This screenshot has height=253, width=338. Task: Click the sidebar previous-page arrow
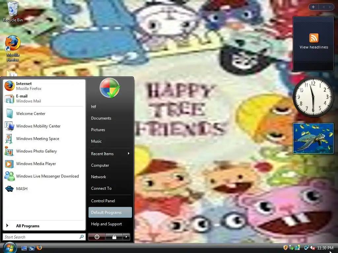point(323,7)
